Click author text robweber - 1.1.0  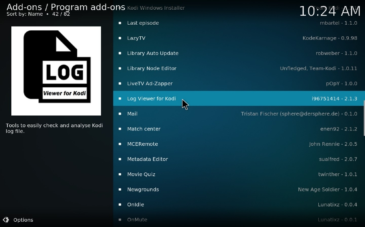tap(336, 53)
